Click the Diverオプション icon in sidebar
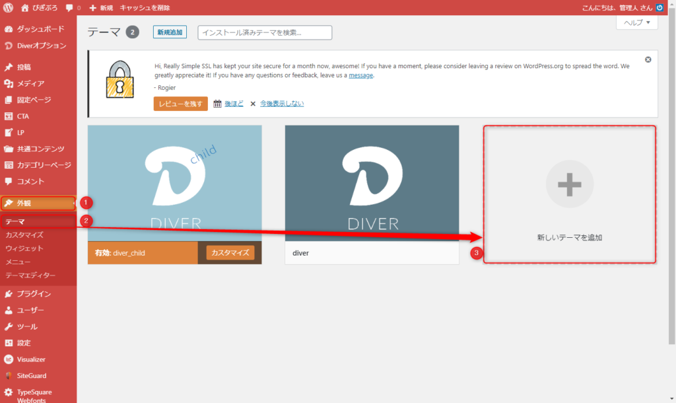The width and height of the screenshot is (676, 403). click(9, 46)
